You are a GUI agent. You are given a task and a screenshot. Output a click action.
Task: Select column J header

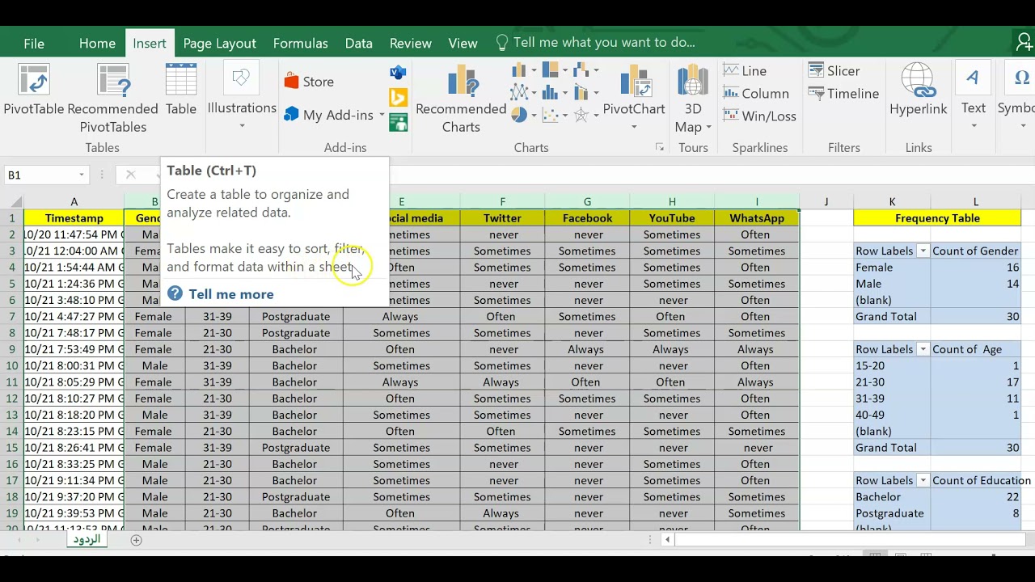pos(826,201)
